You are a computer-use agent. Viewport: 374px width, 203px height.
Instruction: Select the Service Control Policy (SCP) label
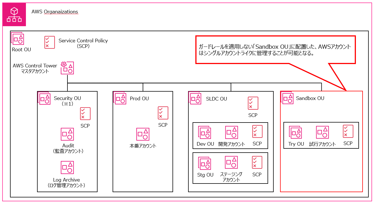pyautogui.click(x=83, y=43)
